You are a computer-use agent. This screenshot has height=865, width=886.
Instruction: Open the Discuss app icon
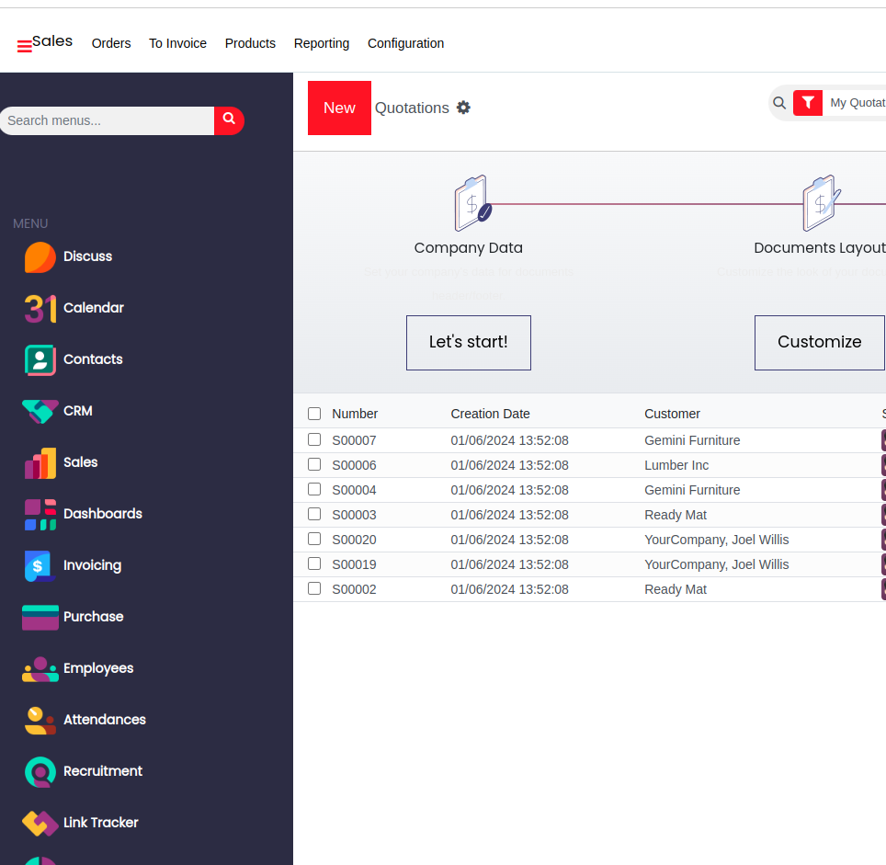(40, 257)
